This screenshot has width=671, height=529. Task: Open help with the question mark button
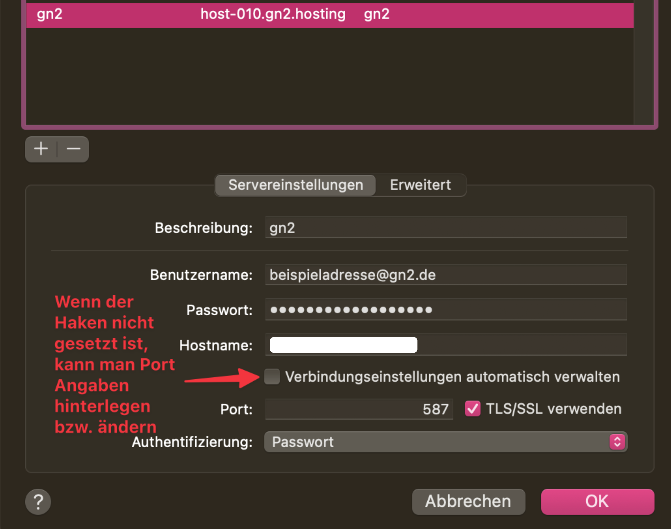click(x=38, y=502)
